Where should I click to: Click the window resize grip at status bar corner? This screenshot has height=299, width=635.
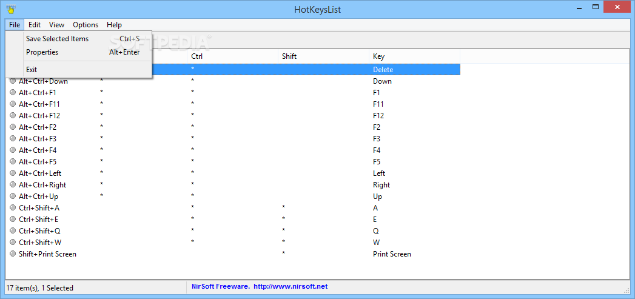(626, 289)
